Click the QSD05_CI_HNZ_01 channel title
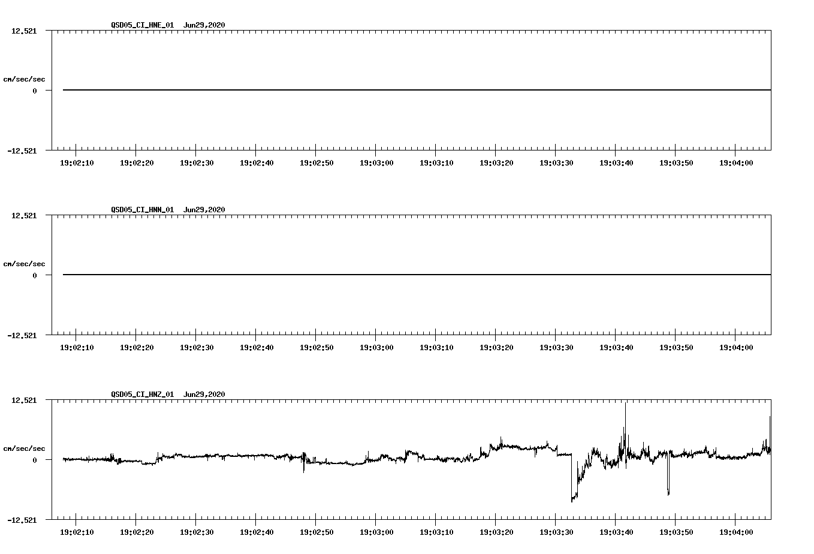The height and width of the screenshot is (554, 814). (143, 395)
